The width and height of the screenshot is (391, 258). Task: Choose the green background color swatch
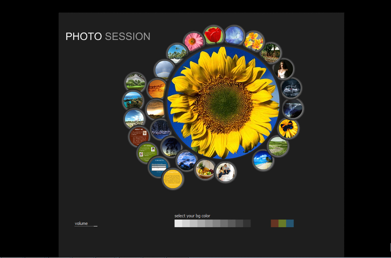(282, 224)
